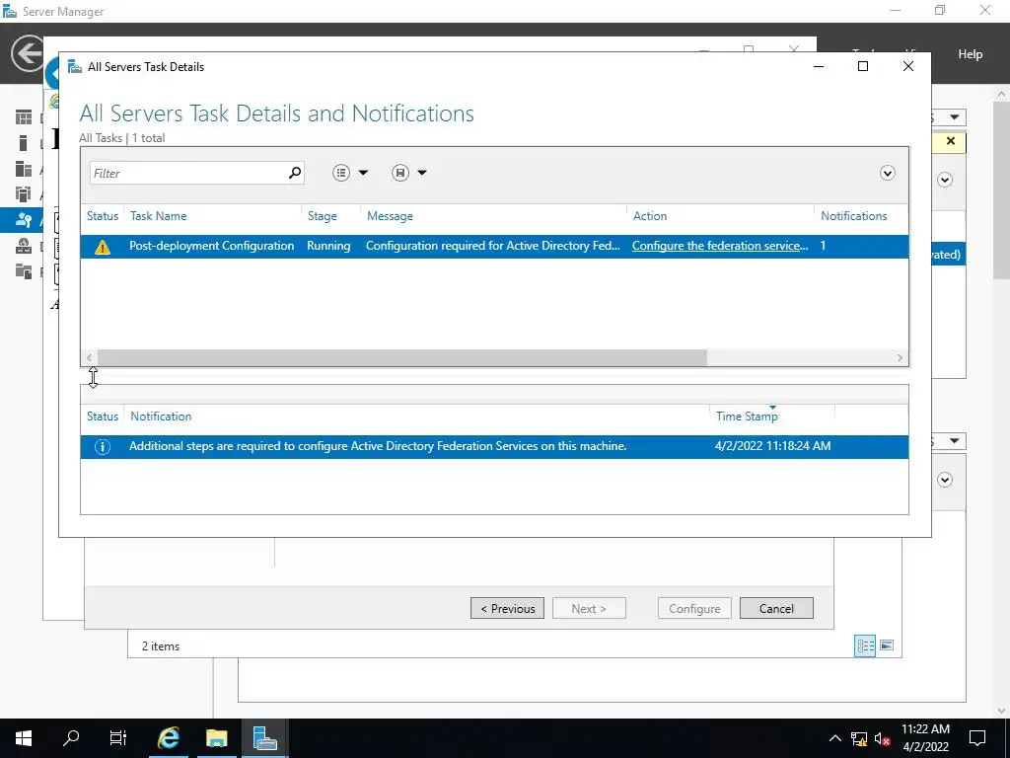
Task: Click the task list horizontal scrollbar thumb
Action: coord(402,357)
